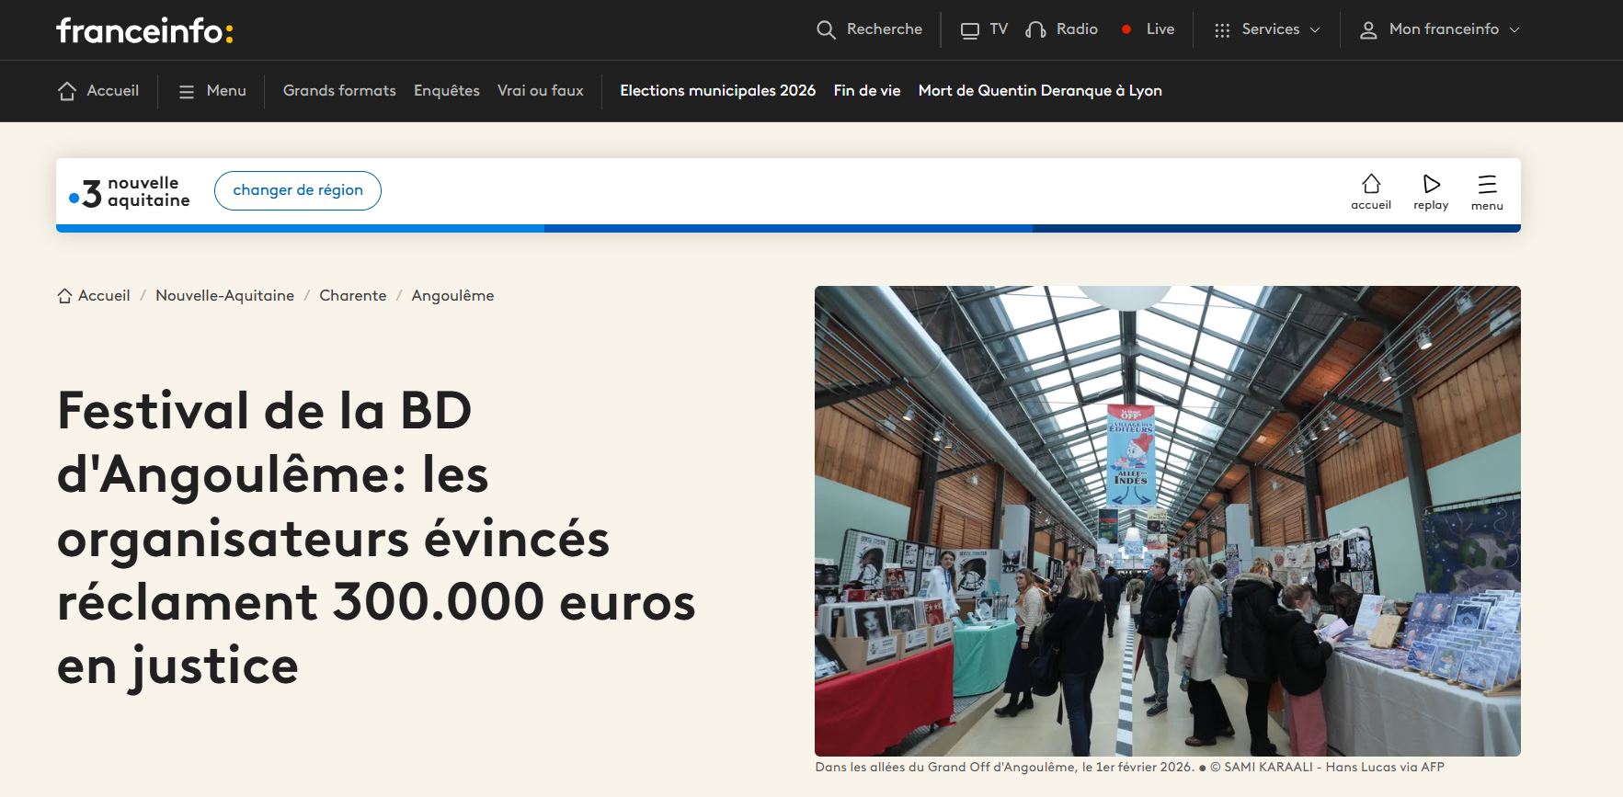This screenshot has width=1623, height=797.
Task: Open Elections municipales 2026 topic link
Action: [x=717, y=91]
